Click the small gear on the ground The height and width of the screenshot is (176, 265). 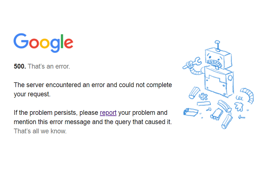pyautogui.click(x=203, y=96)
